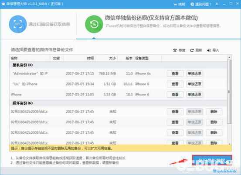Open the 遇到问题? help icon
This screenshot has width=241, height=175.
tap(192, 4)
